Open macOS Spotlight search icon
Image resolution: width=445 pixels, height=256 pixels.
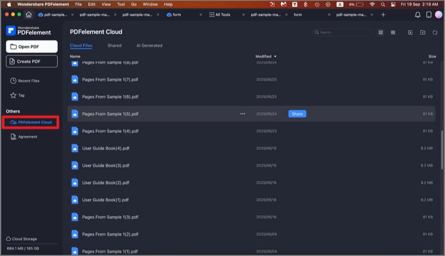[x=383, y=4]
